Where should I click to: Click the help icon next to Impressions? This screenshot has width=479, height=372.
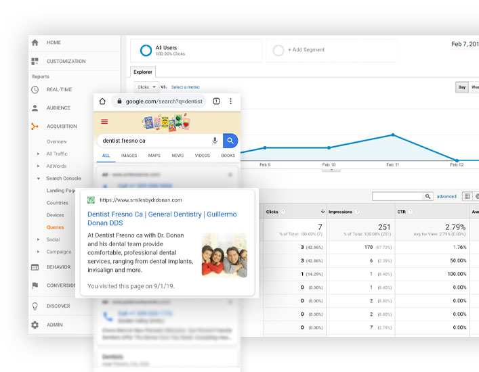(357, 212)
